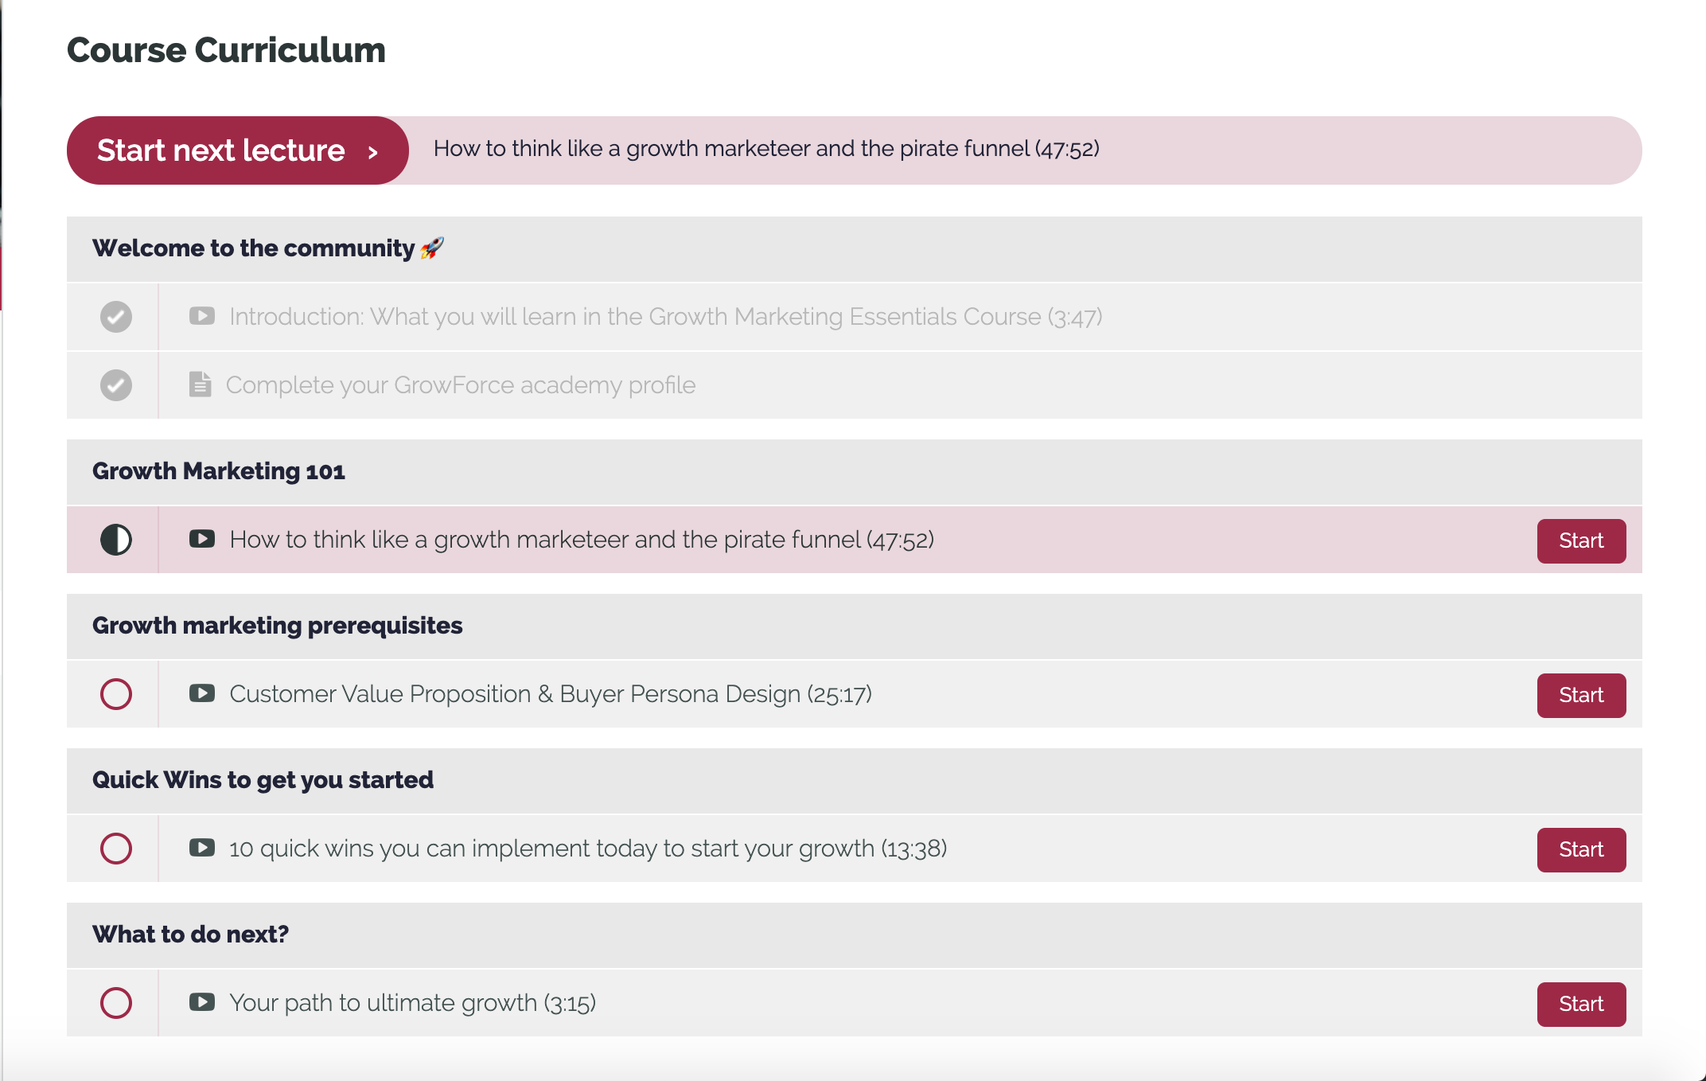This screenshot has height=1081, width=1706.
Task: Click the video icon next to 10 quick wins lecture
Action: tap(202, 849)
